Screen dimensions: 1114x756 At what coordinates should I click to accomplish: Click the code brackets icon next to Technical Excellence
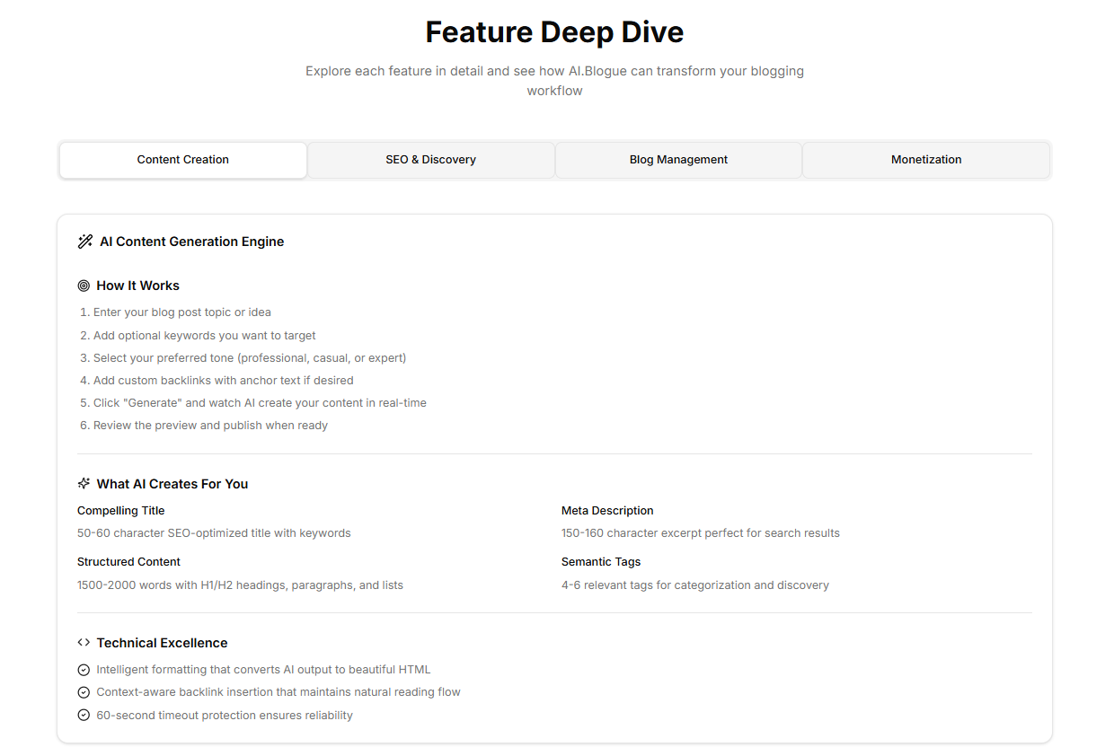pyautogui.click(x=84, y=643)
